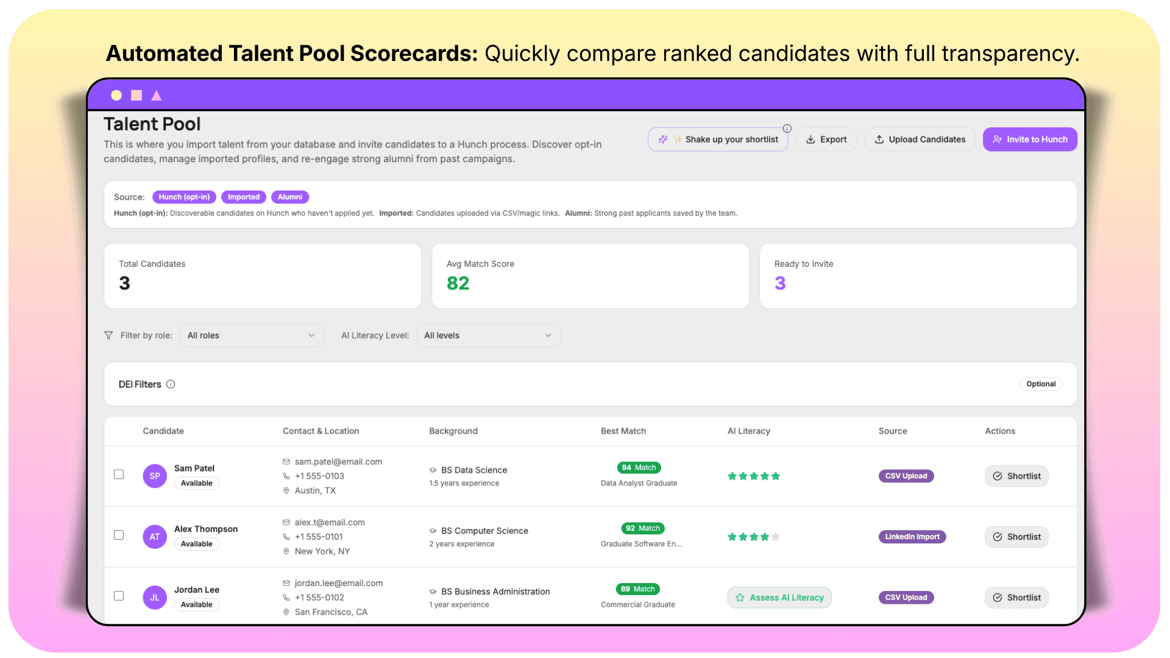Select the Hunch (opt-in) source tag

(x=184, y=197)
